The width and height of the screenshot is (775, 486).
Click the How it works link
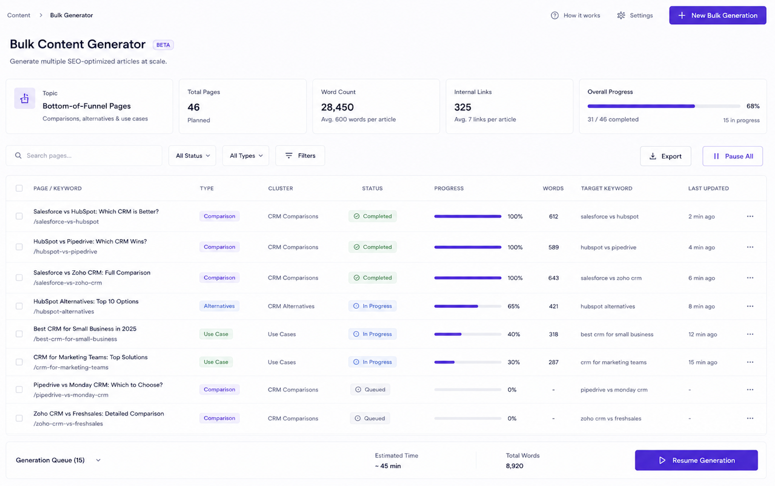[x=575, y=15]
